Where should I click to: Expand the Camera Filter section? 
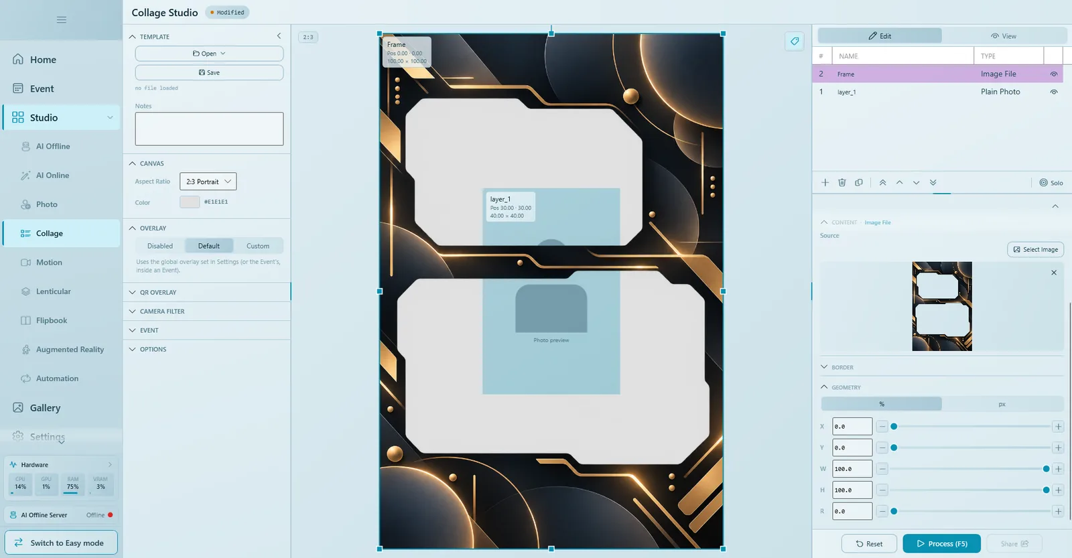208,311
